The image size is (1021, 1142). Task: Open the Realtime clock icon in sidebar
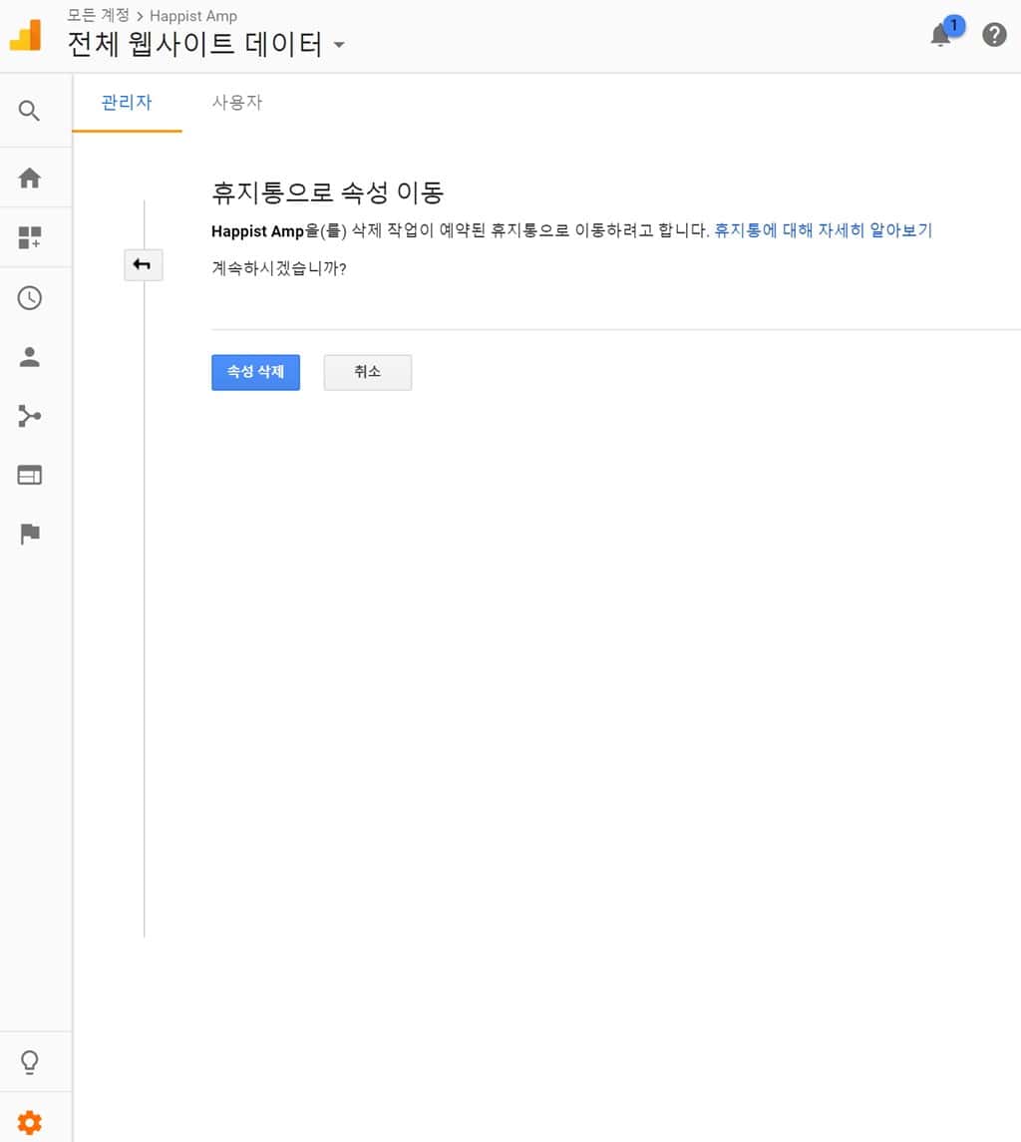(29, 297)
